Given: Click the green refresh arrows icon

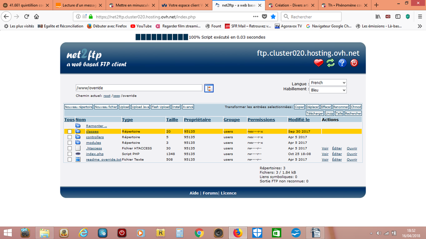Looking at the screenshot, I should click(x=331, y=63).
